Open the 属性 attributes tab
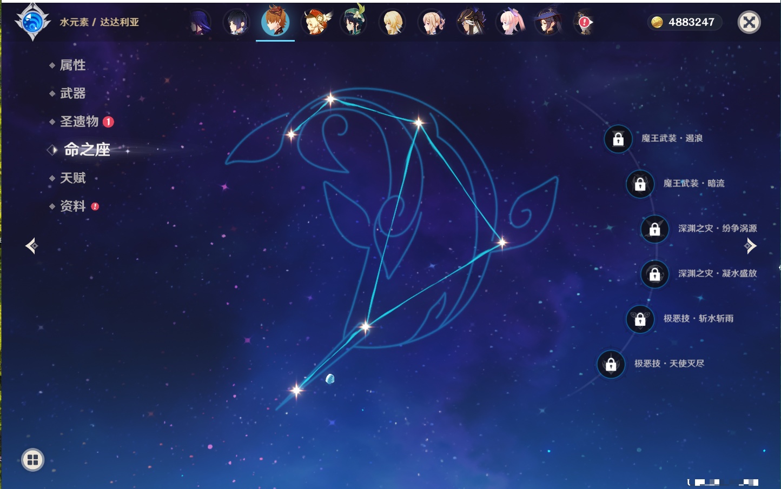The height and width of the screenshot is (489, 781). [72, 65]
